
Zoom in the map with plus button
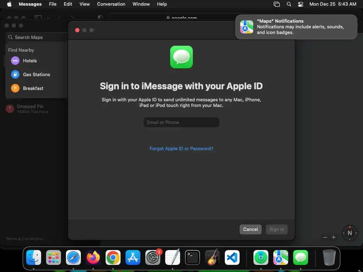[x=334, y=237]
